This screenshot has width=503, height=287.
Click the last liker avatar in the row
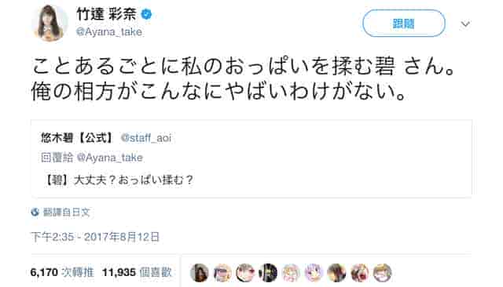tap(383, 273)
